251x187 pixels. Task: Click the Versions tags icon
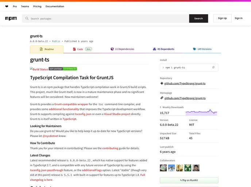click(194, 49)
